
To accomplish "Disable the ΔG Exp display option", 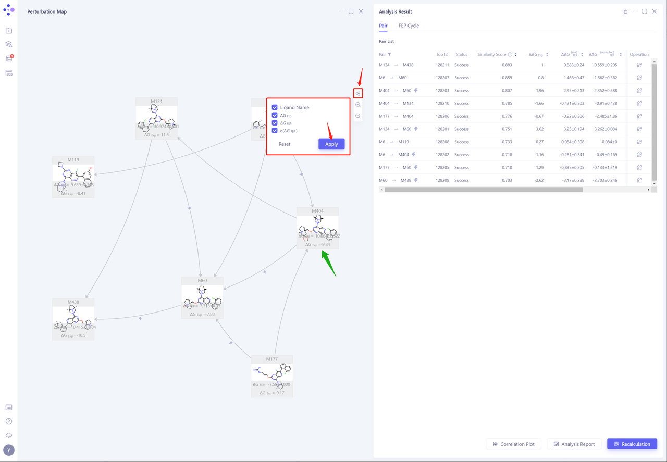I will (275, 115).
